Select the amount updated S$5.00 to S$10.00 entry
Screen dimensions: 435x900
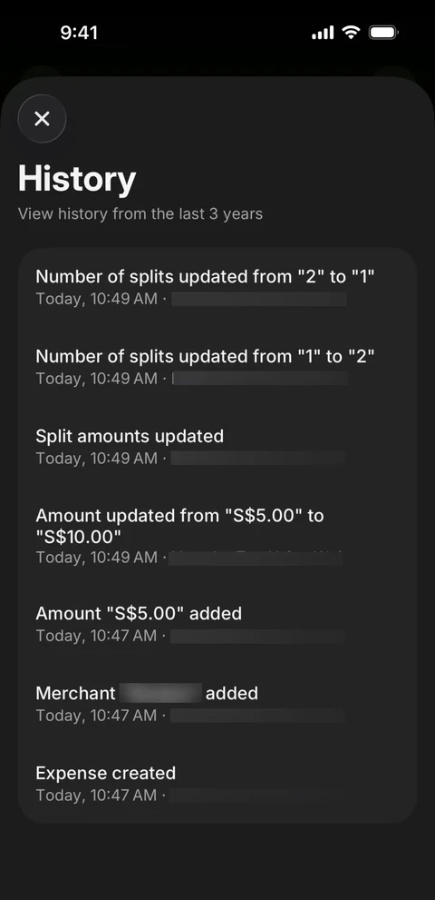point(217,536)
